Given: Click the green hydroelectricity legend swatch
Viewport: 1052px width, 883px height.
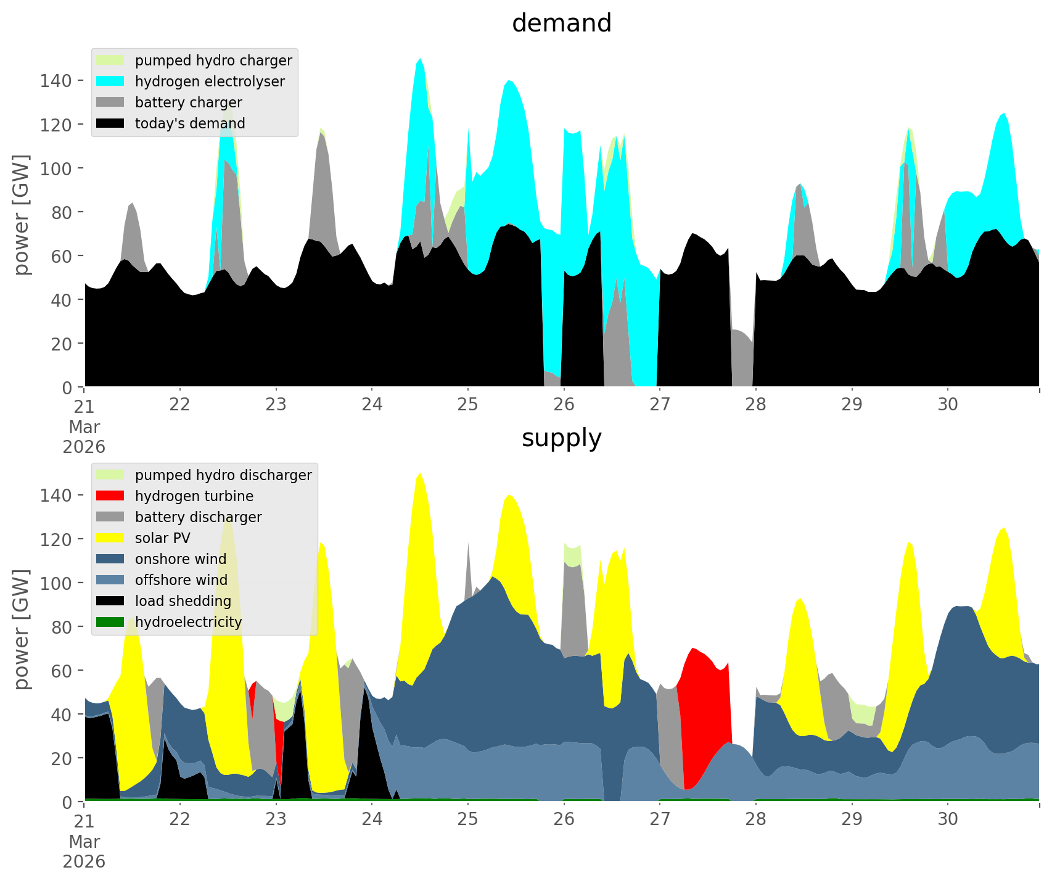Looking at the screenshot, I should coord(110,622).
